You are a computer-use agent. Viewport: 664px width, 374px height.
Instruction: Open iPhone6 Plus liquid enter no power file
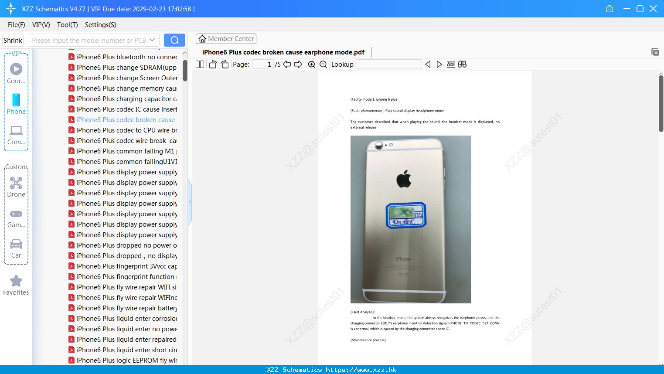(123, 329)
